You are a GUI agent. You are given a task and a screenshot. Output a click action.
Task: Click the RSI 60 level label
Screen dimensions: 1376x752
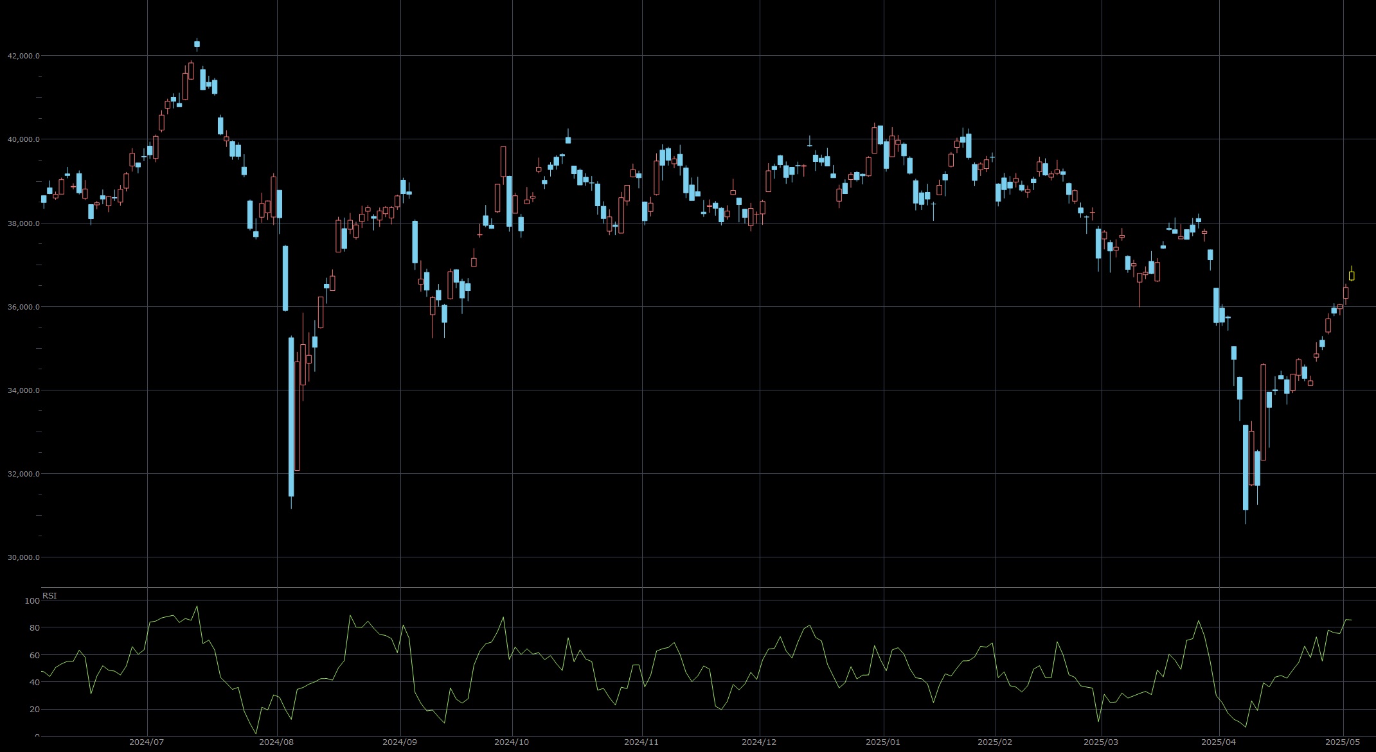pyautogui.click(x=34, y=656)
